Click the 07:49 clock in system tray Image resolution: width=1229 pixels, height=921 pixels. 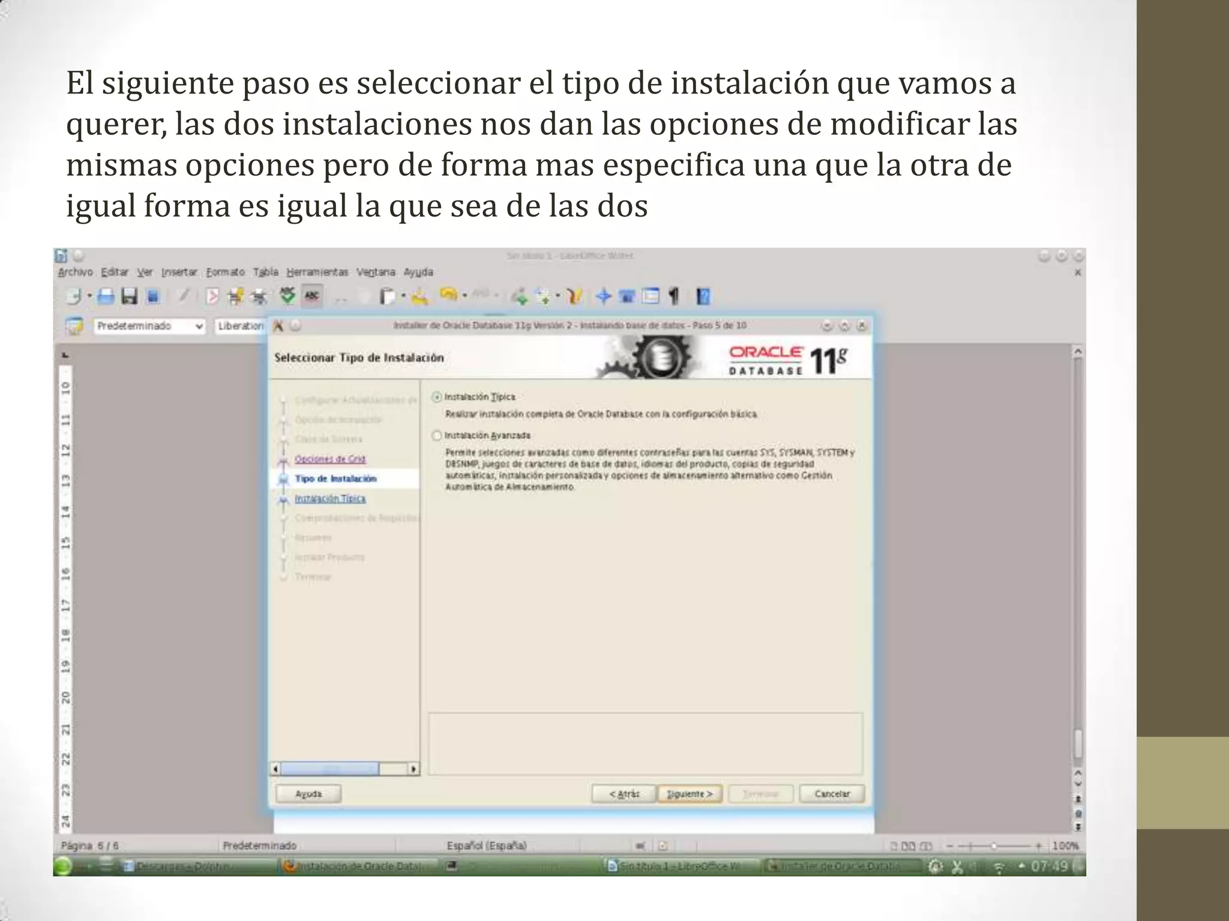tap(1050, 866)
